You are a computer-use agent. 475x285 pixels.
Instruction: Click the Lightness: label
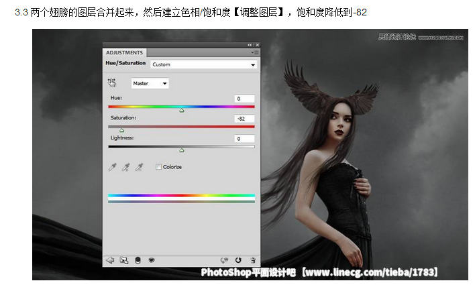pos(122,137)
